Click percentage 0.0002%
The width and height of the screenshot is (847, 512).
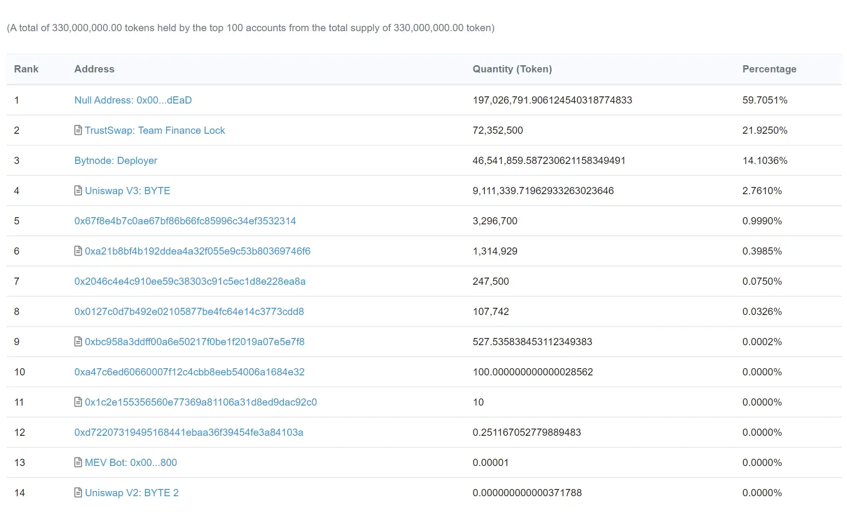click(762, 342)
